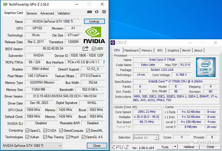Click the Memory Size value 11264 MB
222x151 pixels.
(x=38, y=89)
